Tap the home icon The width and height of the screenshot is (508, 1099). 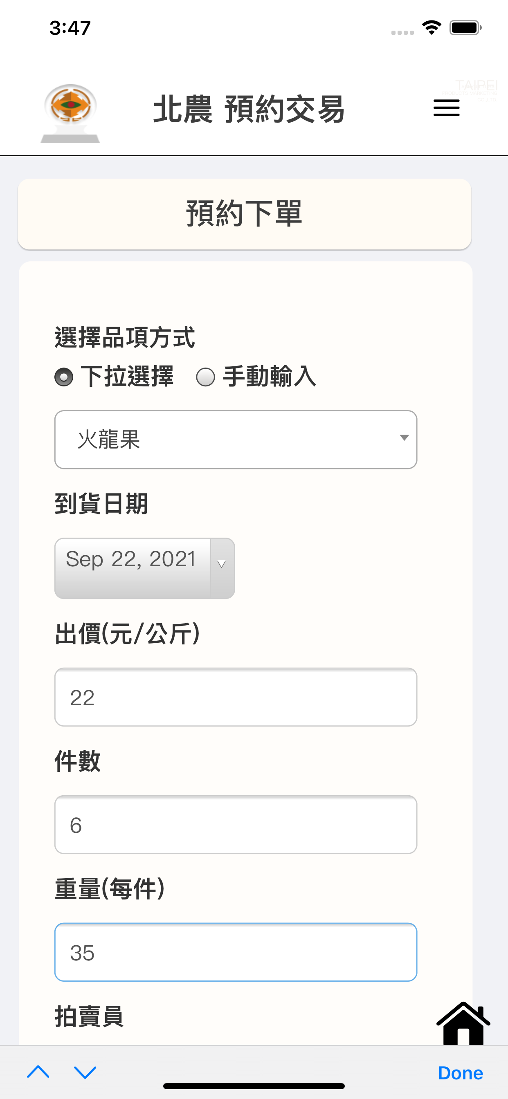[463, 1023]
